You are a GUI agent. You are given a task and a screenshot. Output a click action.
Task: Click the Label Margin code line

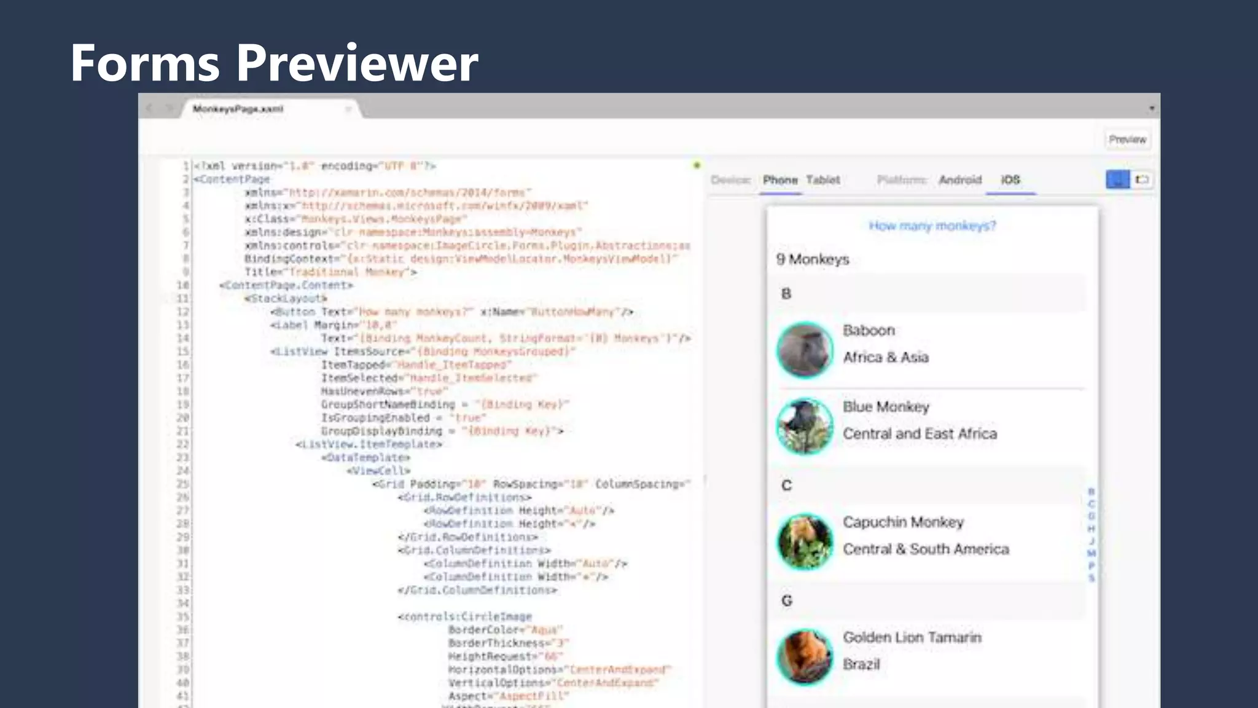(334, 325)
